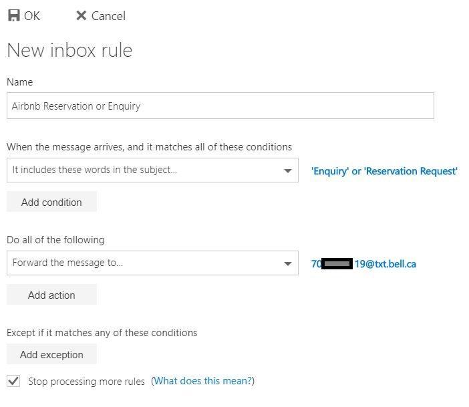Click the arrow on the condition combo box
Image resolution: width=469 pixels, height=407 pixels.
click(288, 170)
